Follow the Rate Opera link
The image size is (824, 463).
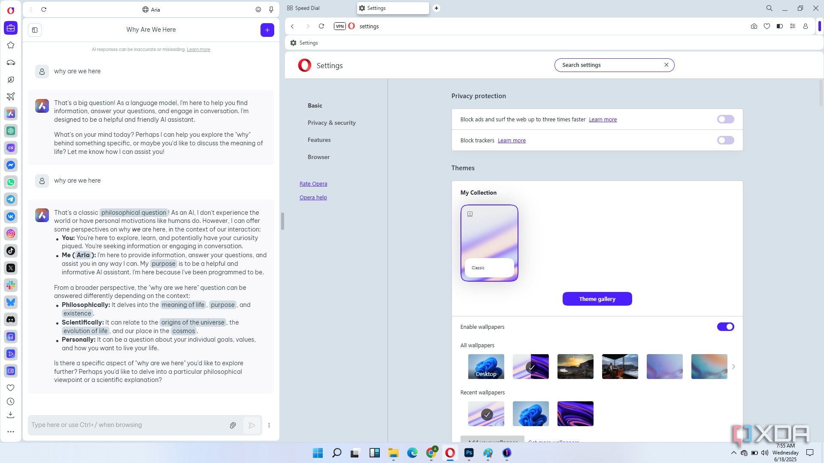click(x=313, y=183)
